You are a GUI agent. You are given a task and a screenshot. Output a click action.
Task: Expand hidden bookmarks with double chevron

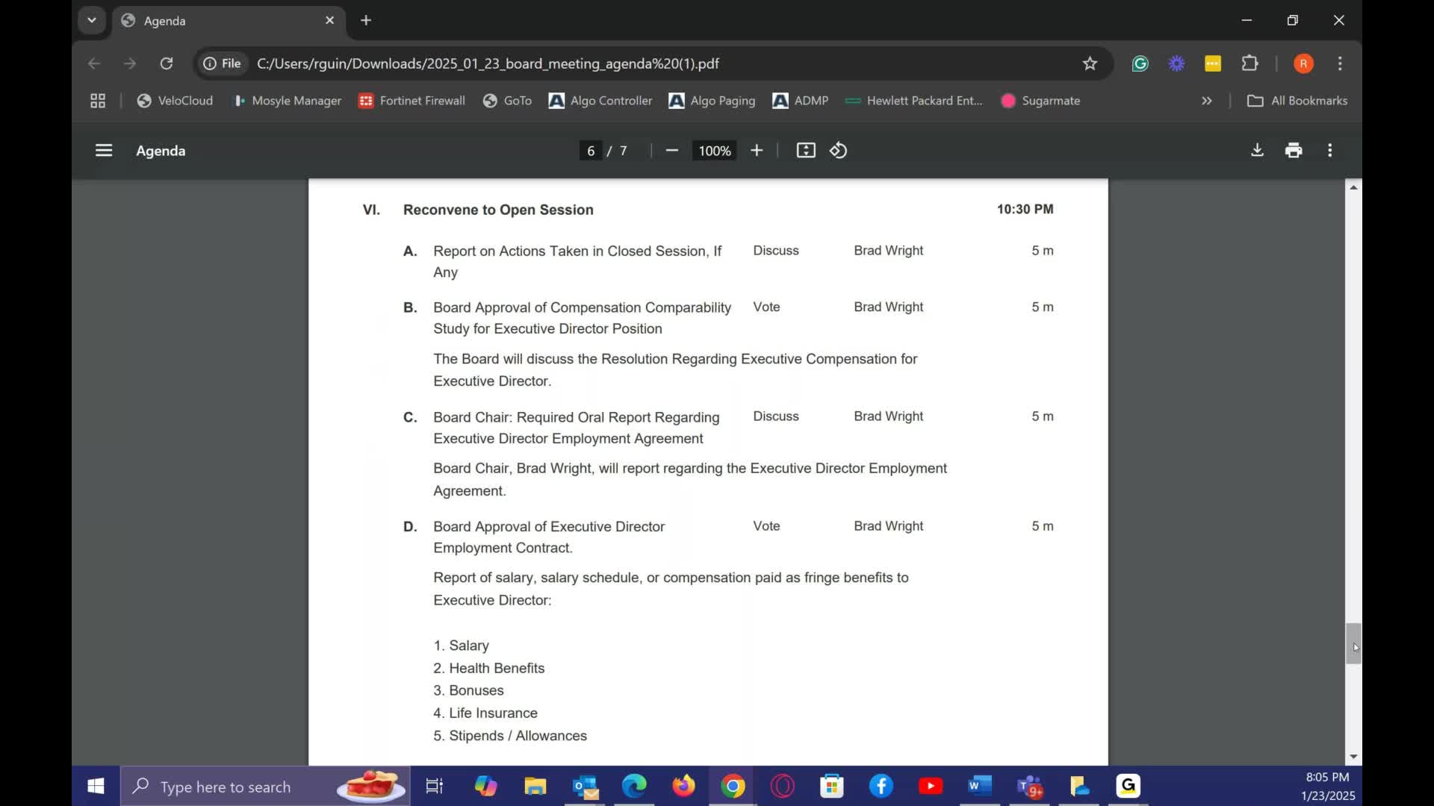click(1206, 101)
